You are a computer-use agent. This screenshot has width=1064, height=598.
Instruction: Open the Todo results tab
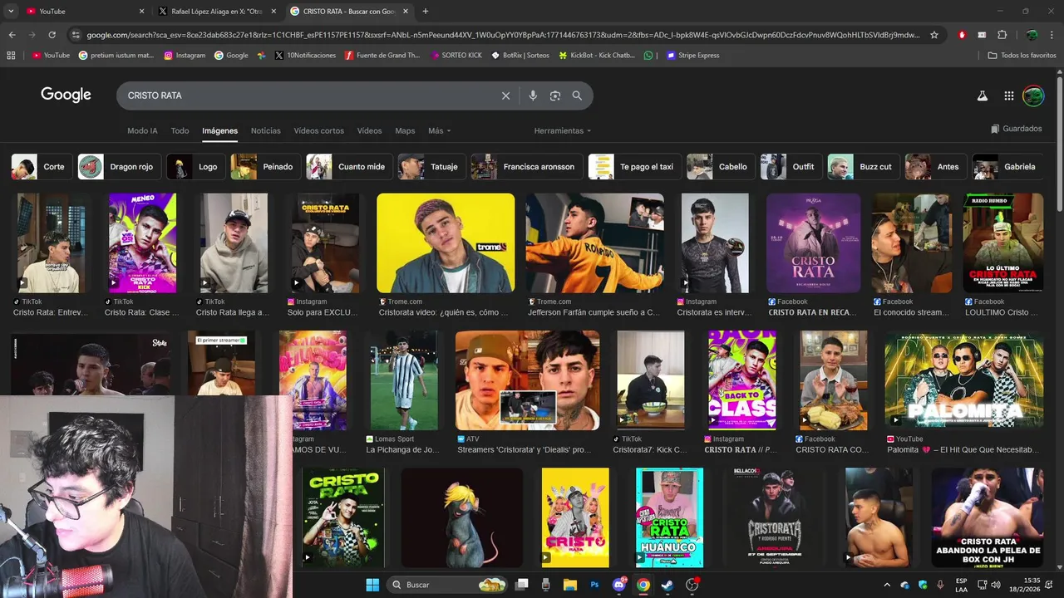[x=180, y=130]
